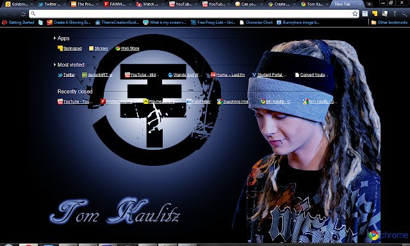Open Bunnyhero image b... bookmark
Image resolution: width=410 pixels, height=246 pixels.
click(x=298, y=22)
